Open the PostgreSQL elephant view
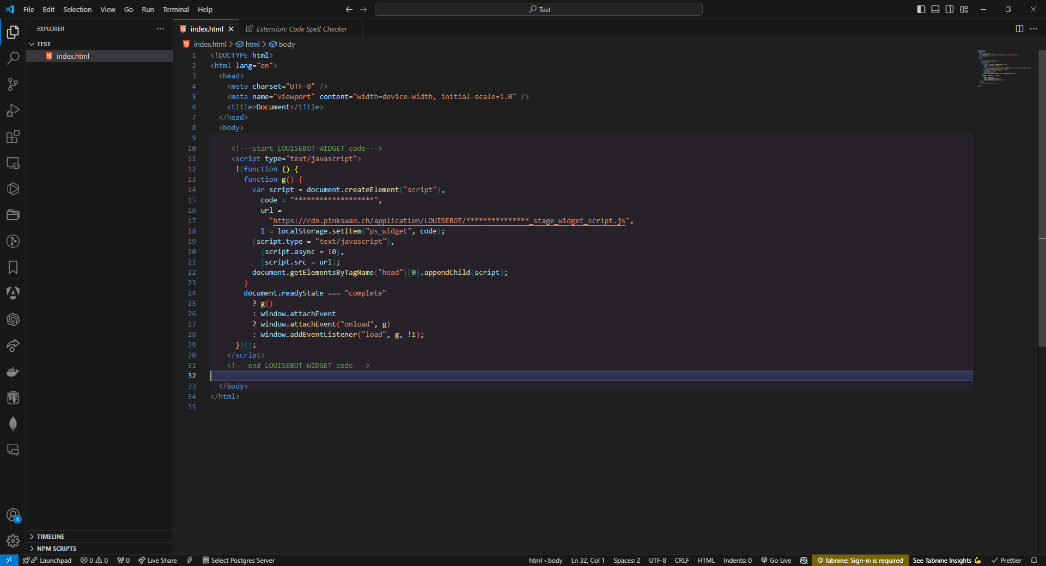The width and height of the screenshot is (1046, 566). [x=13, y=398]
